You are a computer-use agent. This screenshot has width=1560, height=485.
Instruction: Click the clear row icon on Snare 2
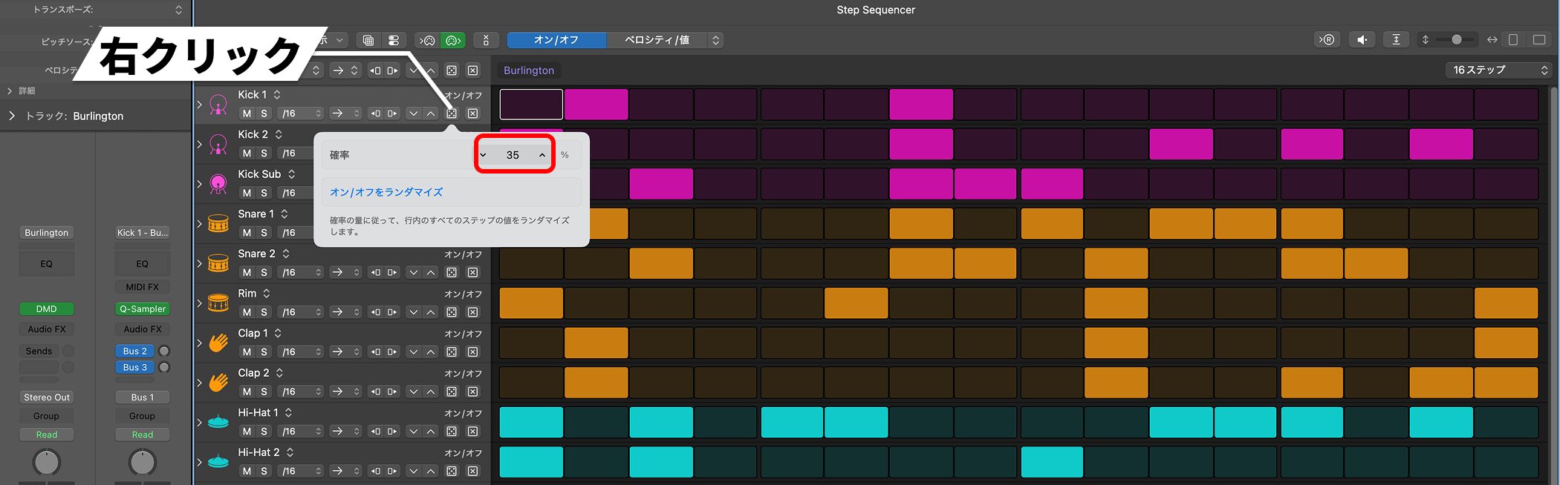click(472, 272)
